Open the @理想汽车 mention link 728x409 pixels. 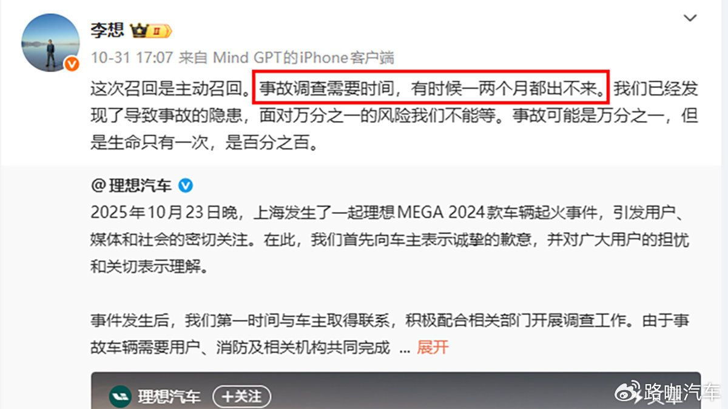click(x=132, y=185)
